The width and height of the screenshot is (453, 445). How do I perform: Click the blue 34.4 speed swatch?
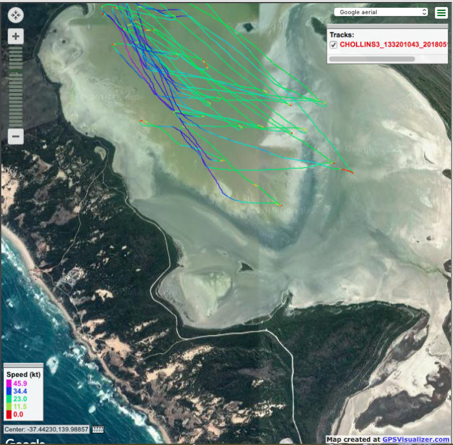8,392
